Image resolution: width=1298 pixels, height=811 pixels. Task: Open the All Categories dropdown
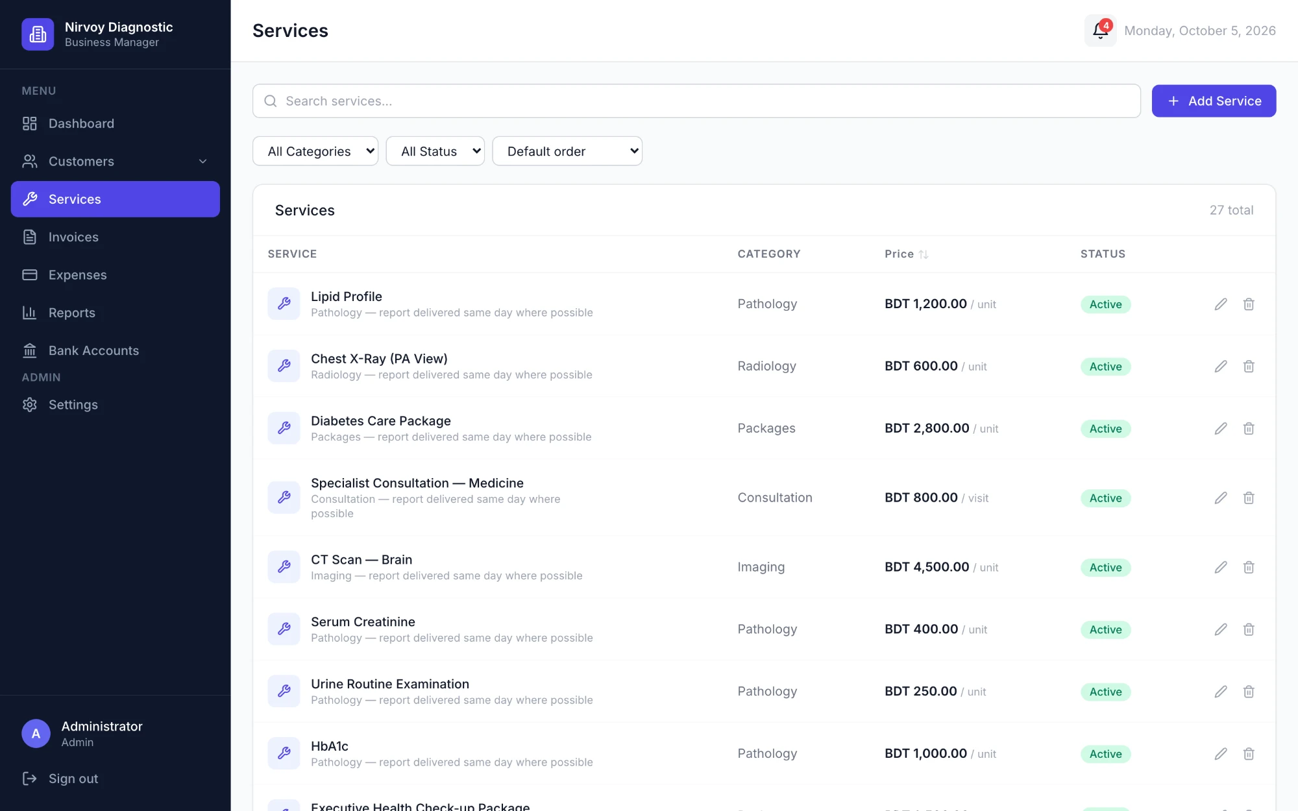point(315,151)
